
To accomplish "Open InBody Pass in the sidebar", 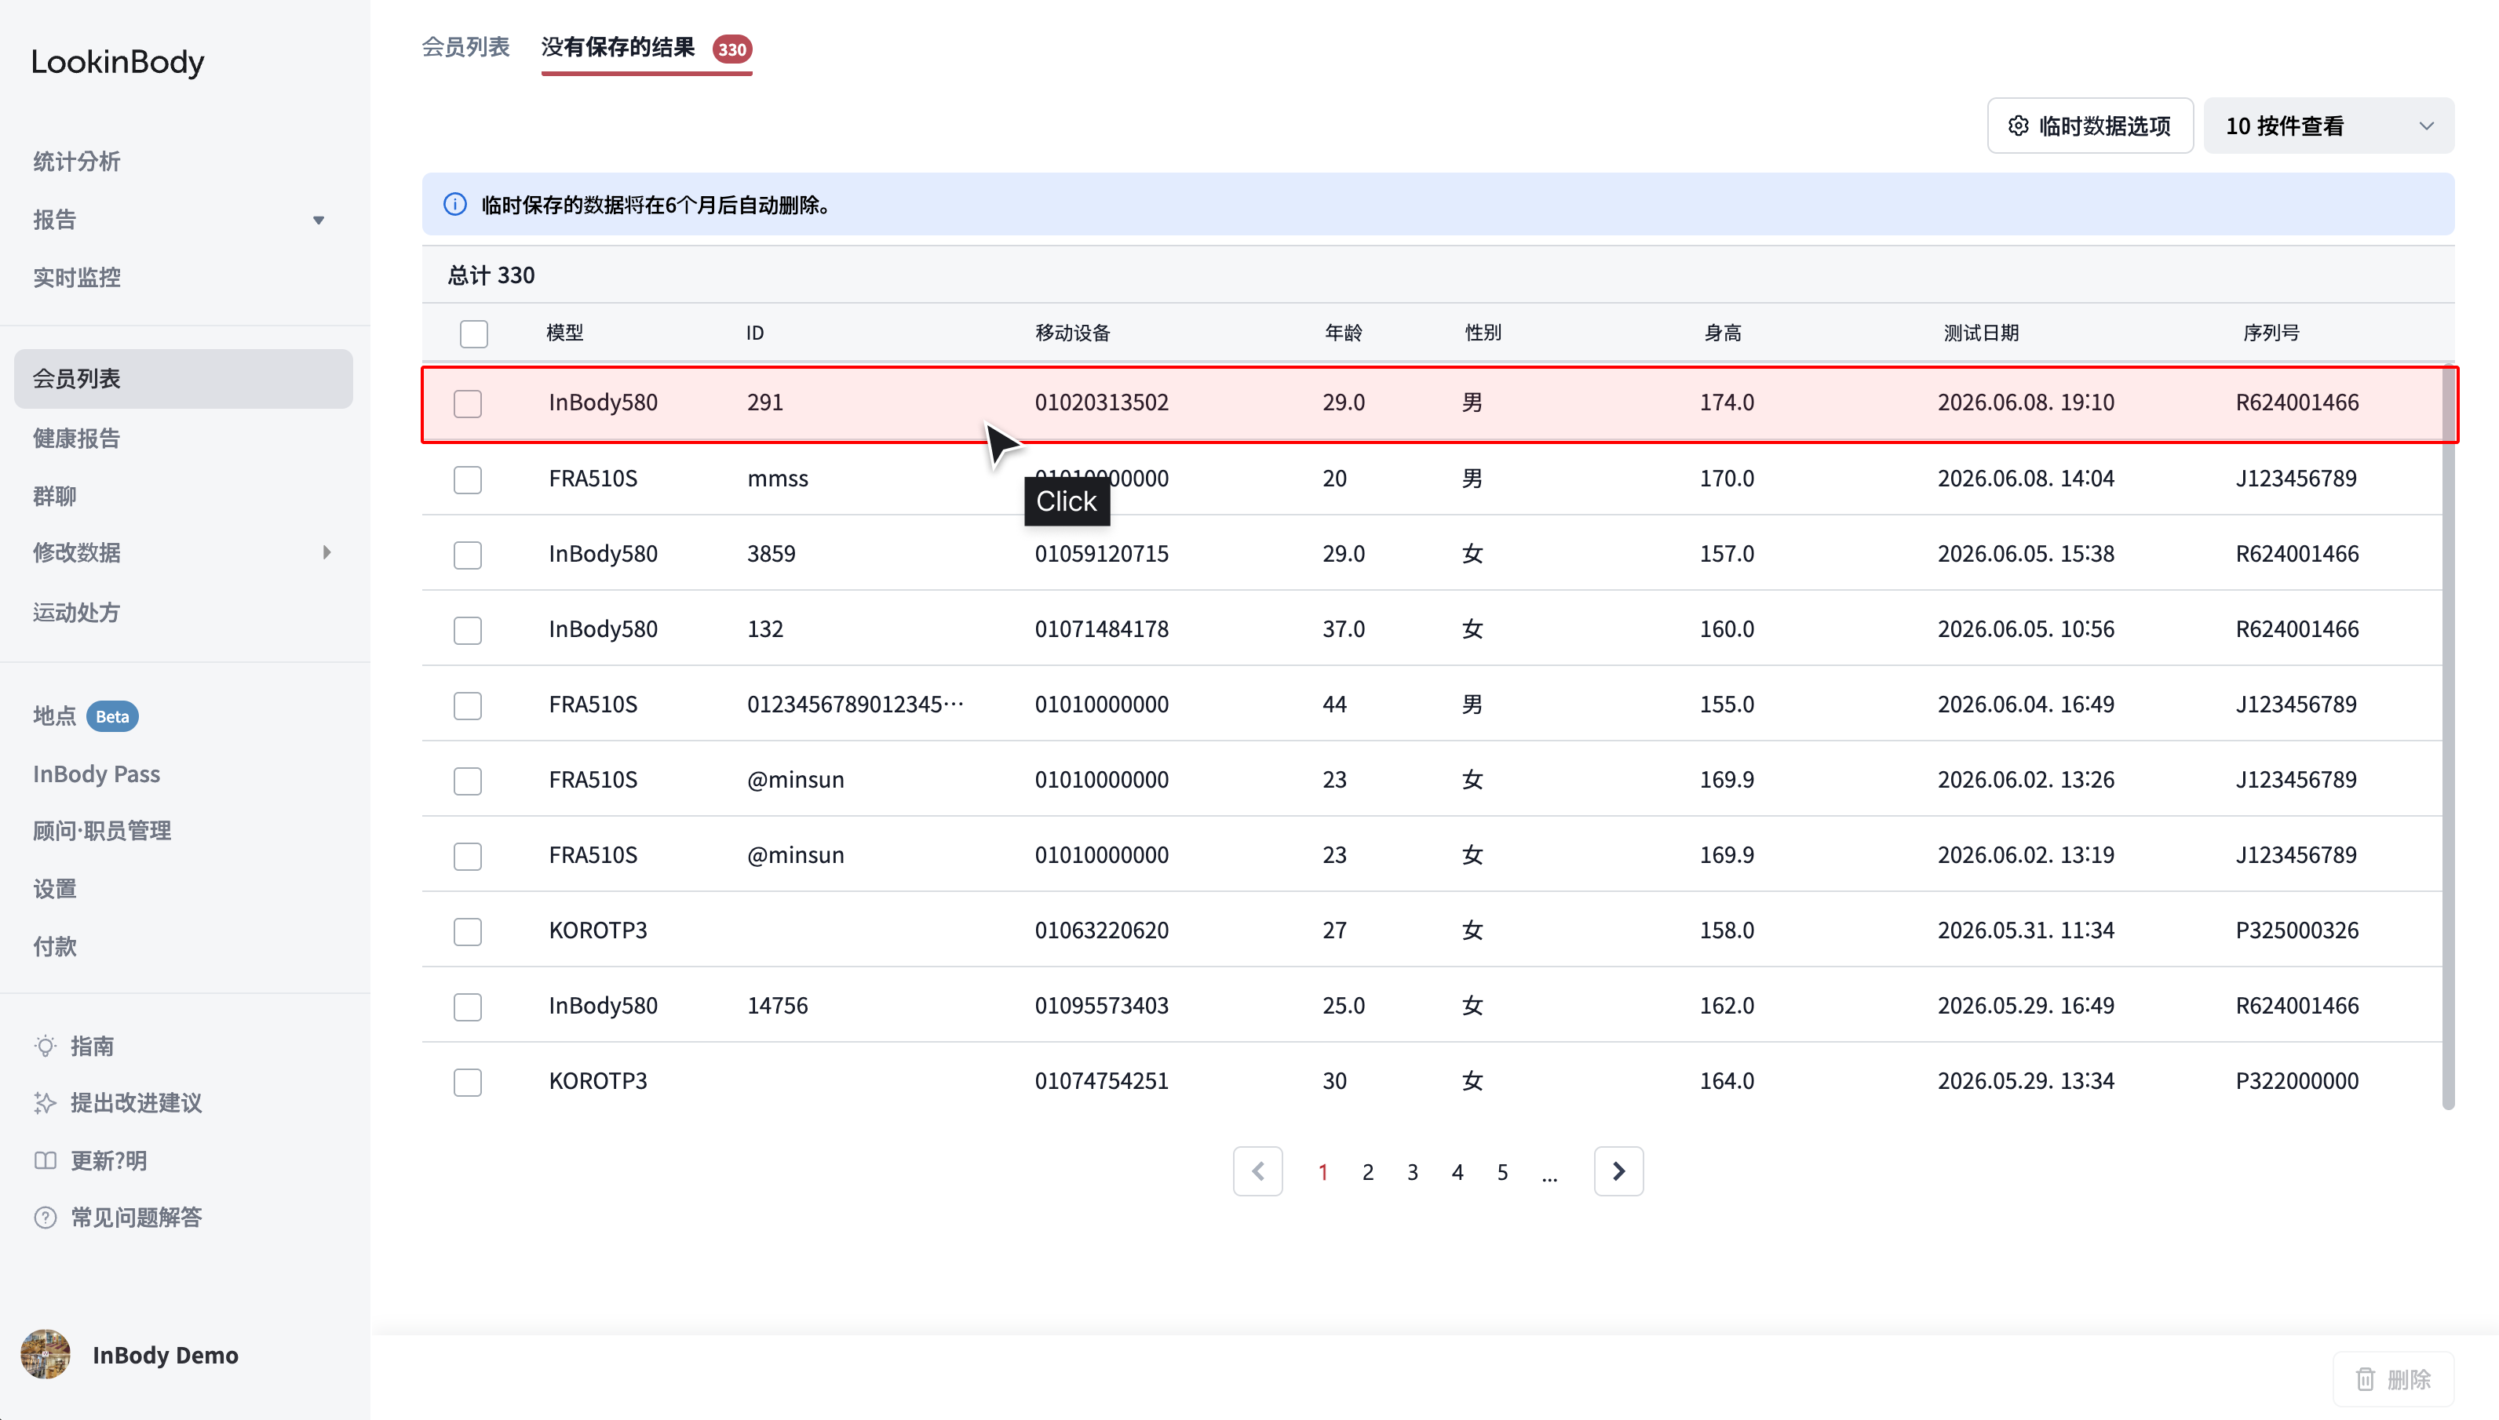I will click(x=97, y=774).
